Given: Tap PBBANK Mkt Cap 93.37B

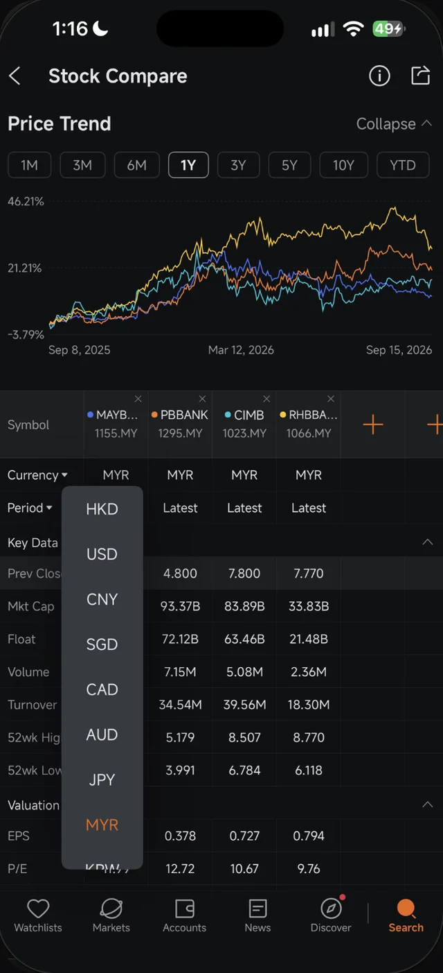Looking at the screenshot, I should tap(180, 606).
